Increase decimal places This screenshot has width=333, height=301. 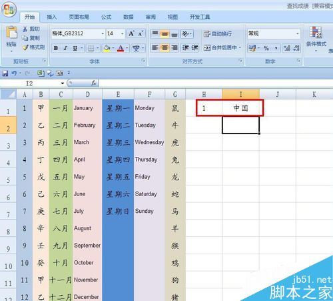pyautogui.click(x=287, y=48)
